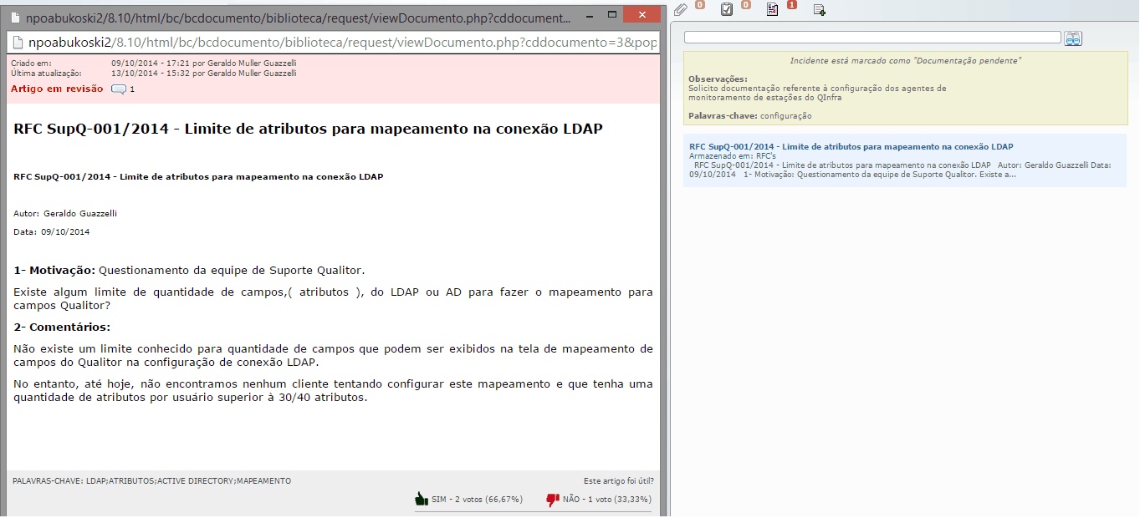Click the 'Artigo em revisão' status label
This screenshot has width=1140, height=518.
click(57, 89)
